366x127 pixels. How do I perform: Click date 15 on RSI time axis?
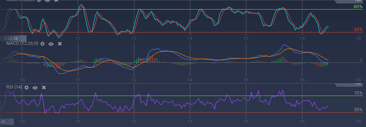(246, 121)
